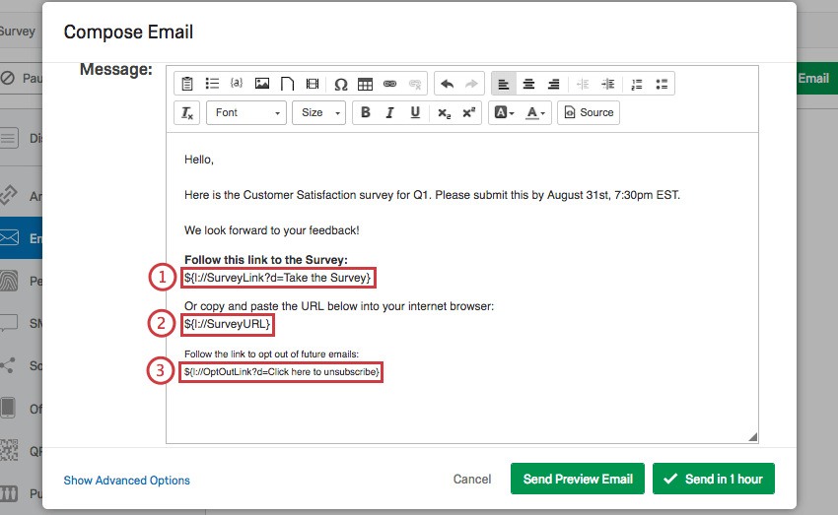Undo the last edit
Viewport: 838px width, 515px height.
click(x=448, y=84)
